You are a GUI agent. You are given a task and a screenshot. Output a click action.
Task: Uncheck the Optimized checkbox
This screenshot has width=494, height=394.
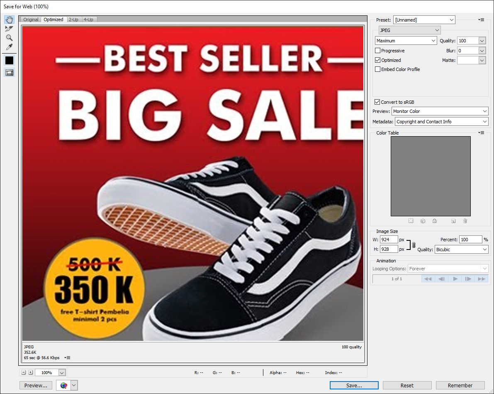(378, 60)
